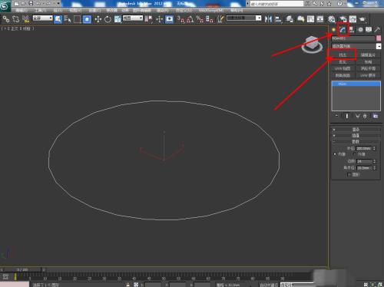This screenshot has width=384, height=287.
Task: Select the Select and Rotate tool
Action: click(108, 19)
